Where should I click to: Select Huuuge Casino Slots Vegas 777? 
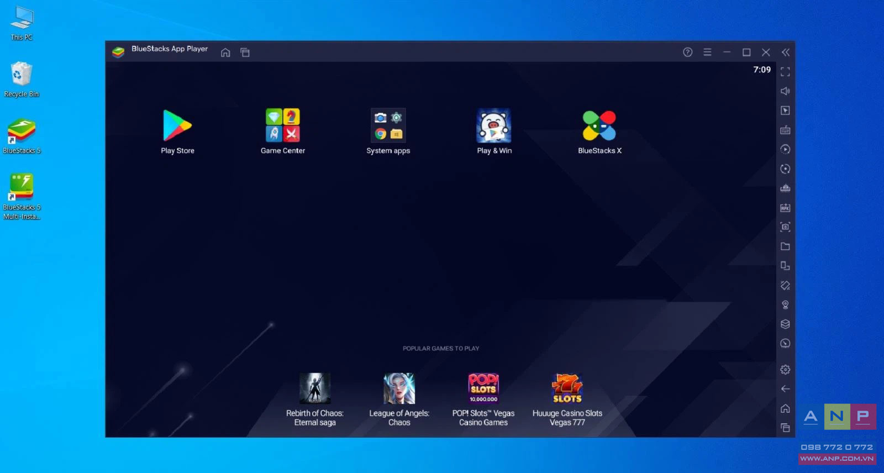(567, 388)
